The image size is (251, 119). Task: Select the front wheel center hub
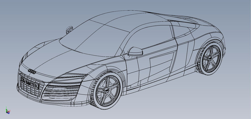[107, 90]
